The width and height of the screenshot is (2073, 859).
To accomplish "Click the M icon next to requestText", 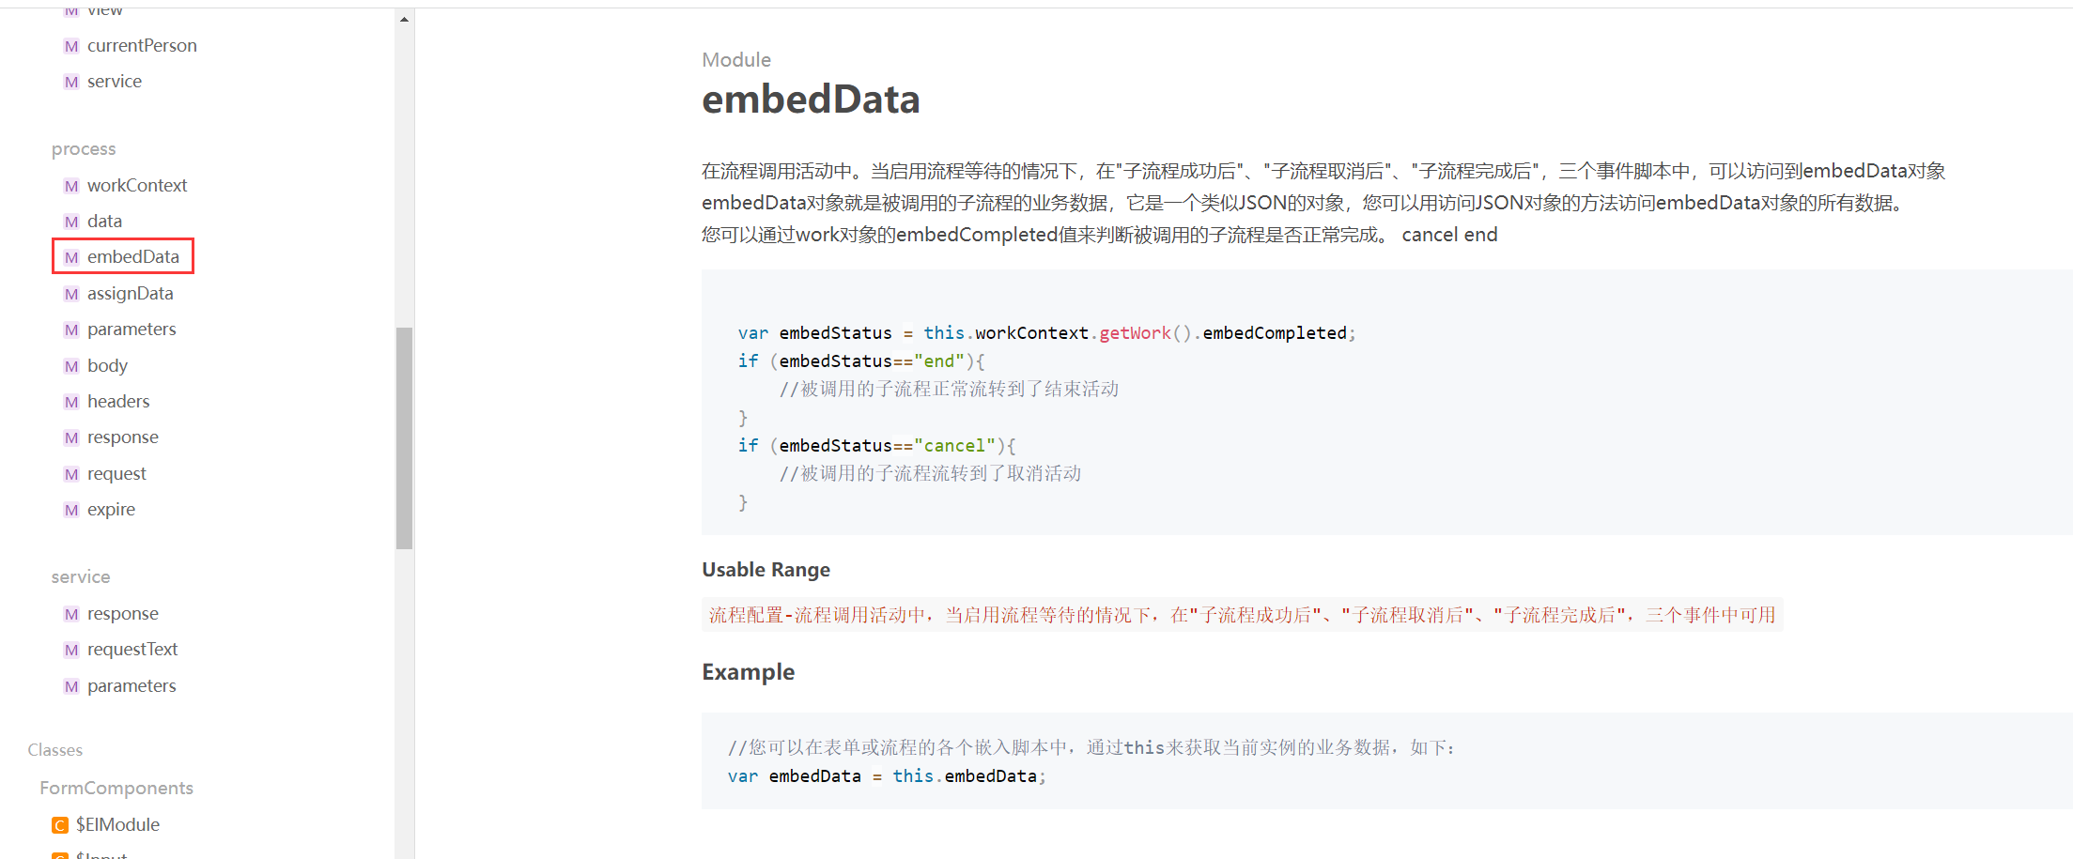I will (71, 650).
